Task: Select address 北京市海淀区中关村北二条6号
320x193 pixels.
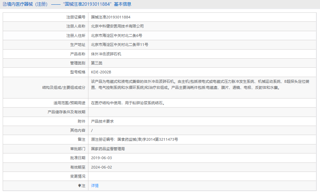Action: [x=117, y=36]
